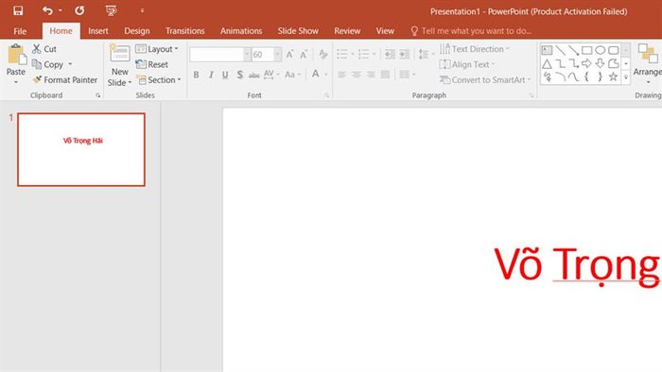The image size is (662, 372).
Task: Open the Layout dropdown
Action: click(x=157, y=49)
